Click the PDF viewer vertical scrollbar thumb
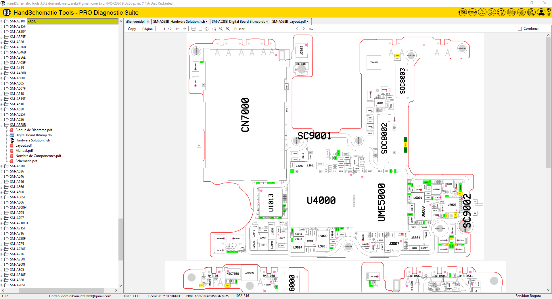This screenshot has width=552, height=299. [x=548, y=103]
